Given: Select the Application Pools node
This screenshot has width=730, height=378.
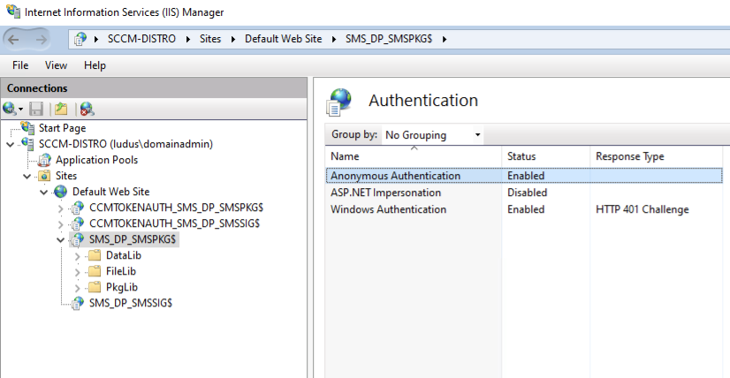Looking at the screenshot, I should (x=96, y=160).
